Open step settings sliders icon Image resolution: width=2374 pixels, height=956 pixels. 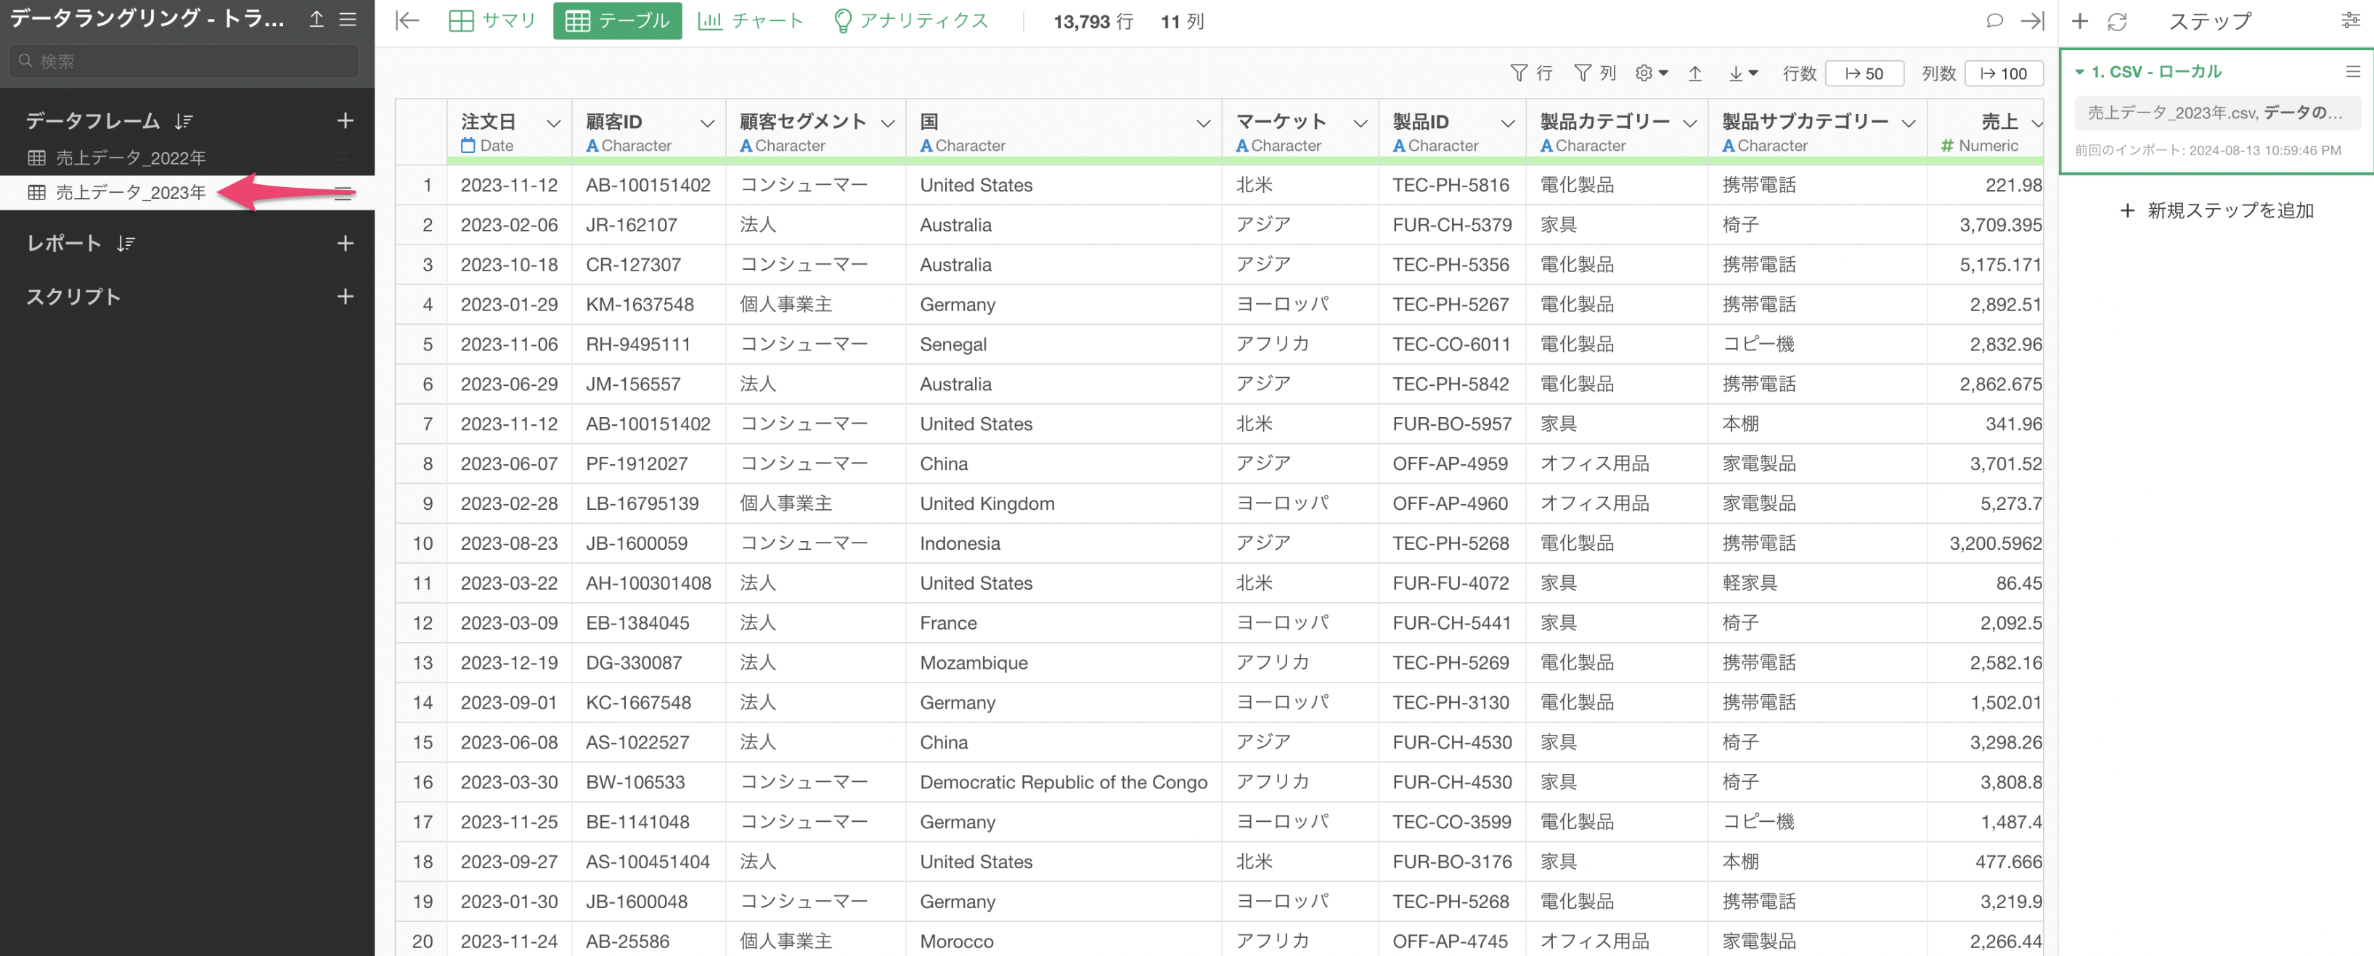[x=2350, y=20]
